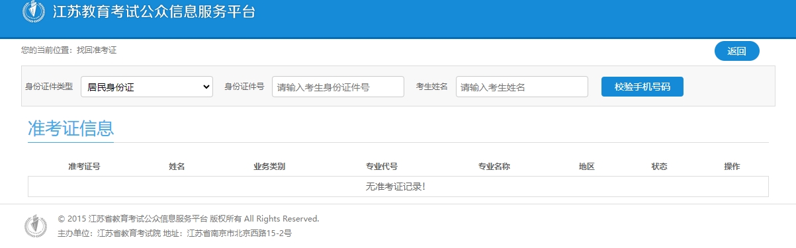Screen dimensions: 796x248
Task: Click the 专业代号 column header
Action: [x=382, y=167]
